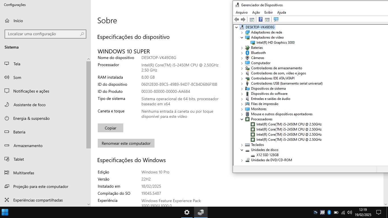Click the volume speaker icon in the tray
This screenshot has height=218, width=388.
pyautogui.click(x=350, y=212)
